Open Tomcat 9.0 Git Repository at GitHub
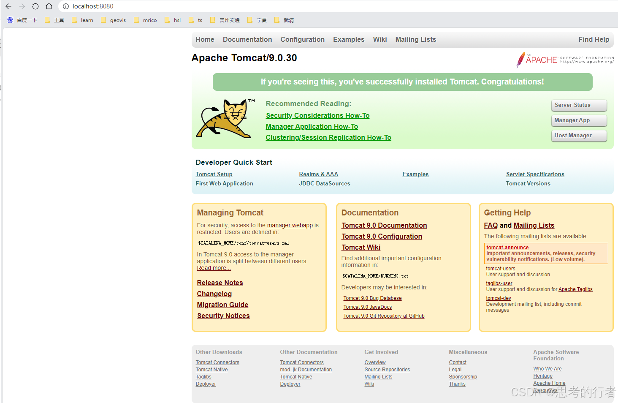This screenshot has height=403, width=618. (384, 316)
